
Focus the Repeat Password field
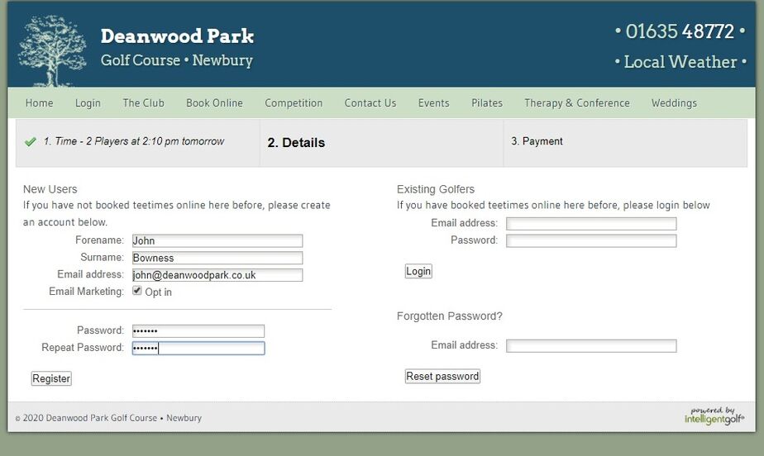pos(198,348)
